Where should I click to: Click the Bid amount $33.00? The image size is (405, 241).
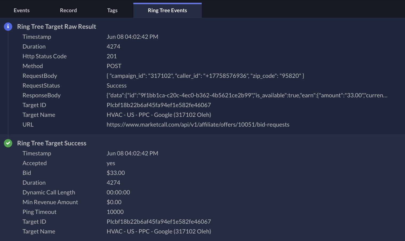click(x=116, y=173)
